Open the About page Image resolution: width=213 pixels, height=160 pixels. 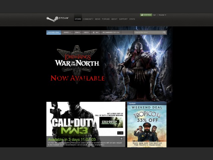[114, 19]
